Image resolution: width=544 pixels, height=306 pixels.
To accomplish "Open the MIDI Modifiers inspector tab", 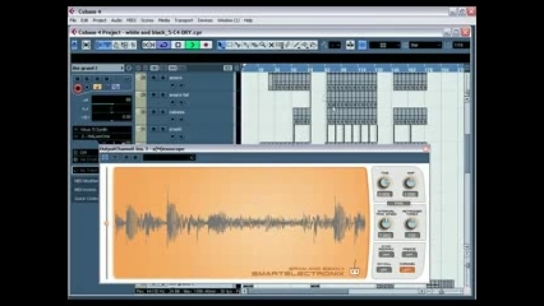I will 86,180.
